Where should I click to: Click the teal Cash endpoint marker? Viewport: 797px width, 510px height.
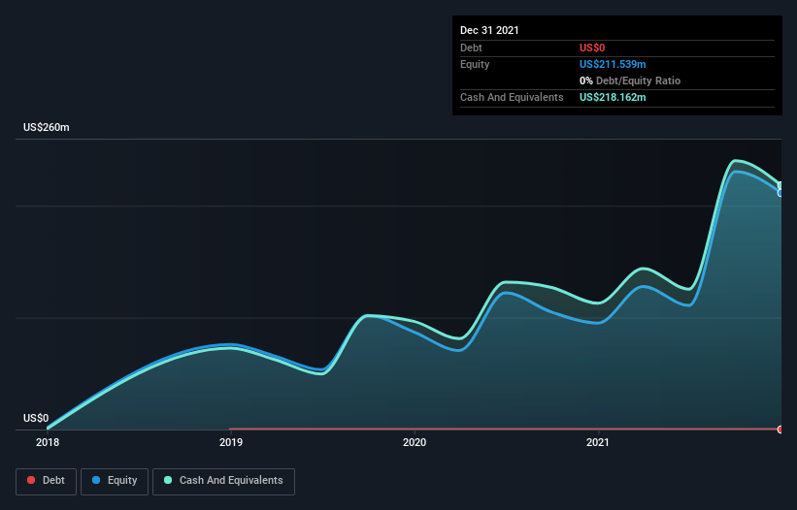(780, 185)
